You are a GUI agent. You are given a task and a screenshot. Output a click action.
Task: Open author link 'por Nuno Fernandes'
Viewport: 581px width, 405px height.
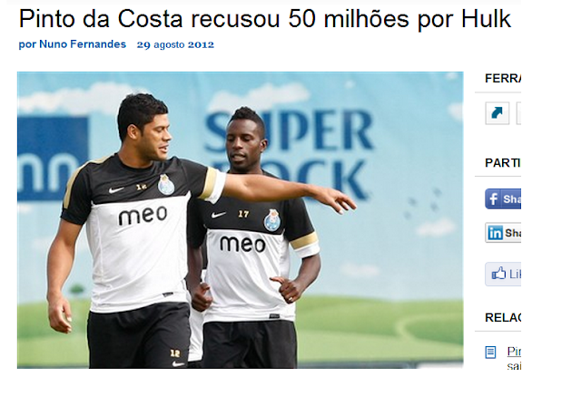coord(73,44)
